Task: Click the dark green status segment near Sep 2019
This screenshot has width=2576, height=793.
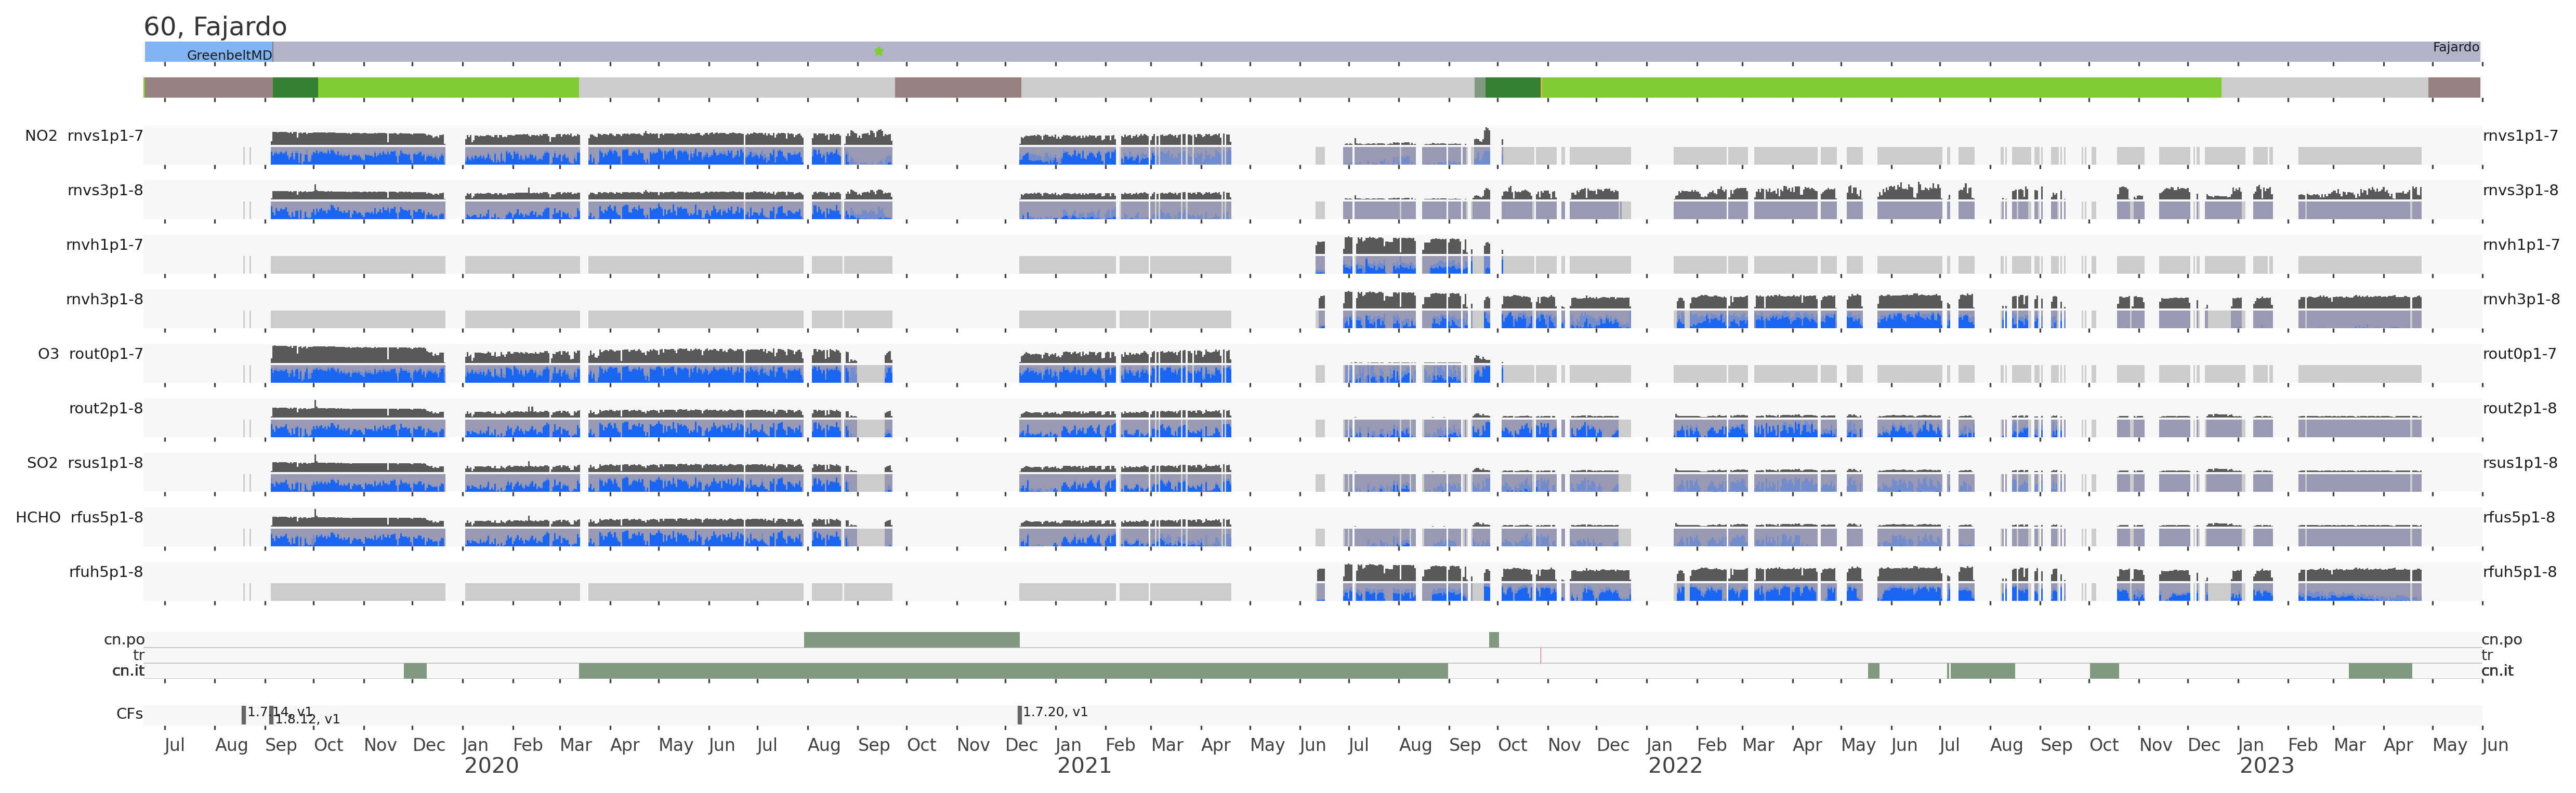Action: click(x=295, y=88)
